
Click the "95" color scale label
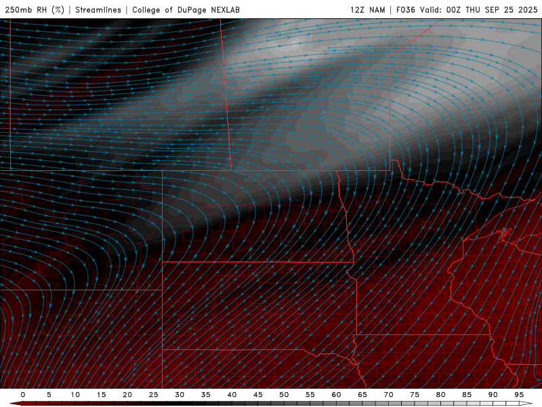(x=519, y=395)
